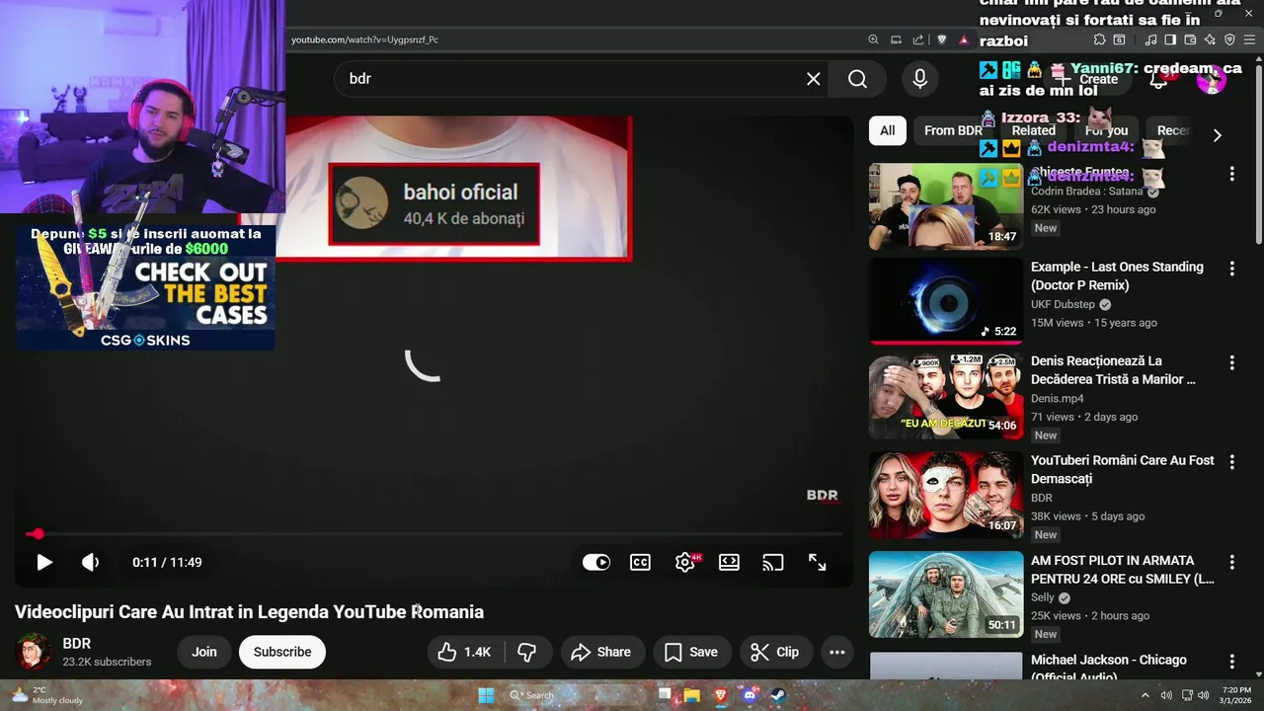The width and height of the screenshot is (1264, 711).
Task: Select the 'For you' filter chip
Action: pos(1106,130)
